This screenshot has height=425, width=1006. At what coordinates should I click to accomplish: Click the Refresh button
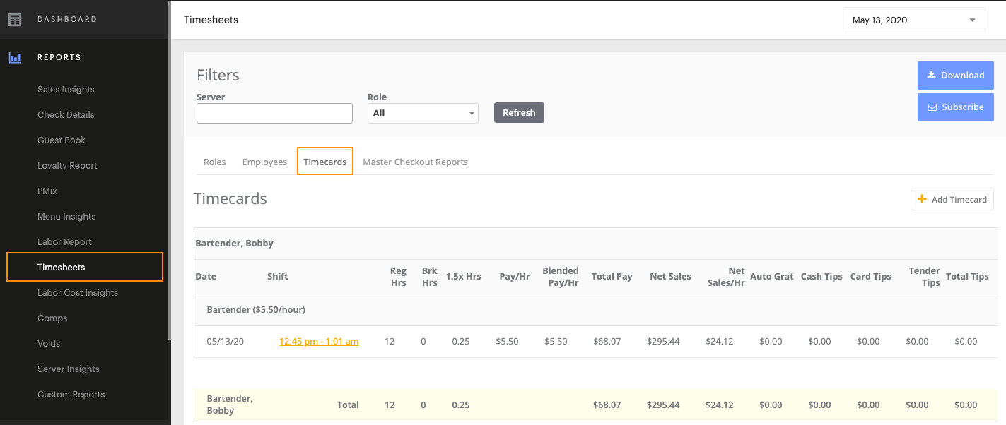click(x=519, y=112)
